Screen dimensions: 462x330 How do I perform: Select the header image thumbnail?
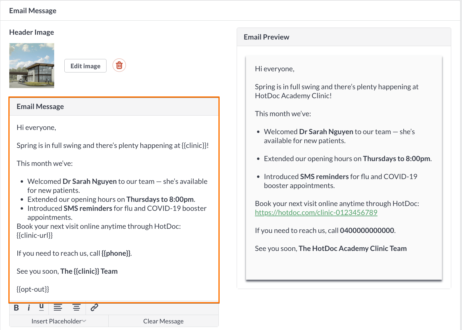click(32, 66)
